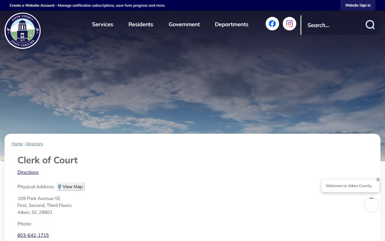The width and height of the screenshot is (385, 241).
Task: Select the First, Second, Third Floors text
Action: (45, 205)
